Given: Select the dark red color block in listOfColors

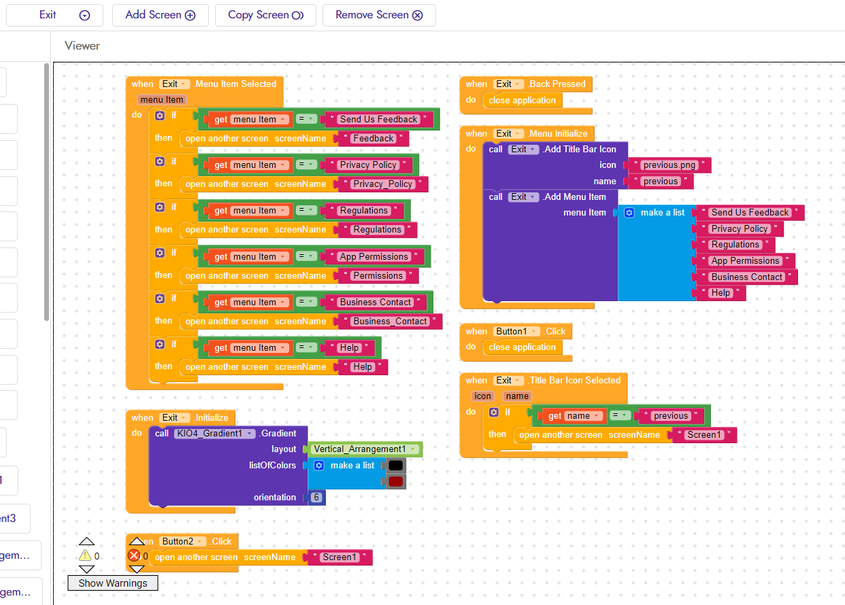Looking at the screenshot, I should coord(396,481).
